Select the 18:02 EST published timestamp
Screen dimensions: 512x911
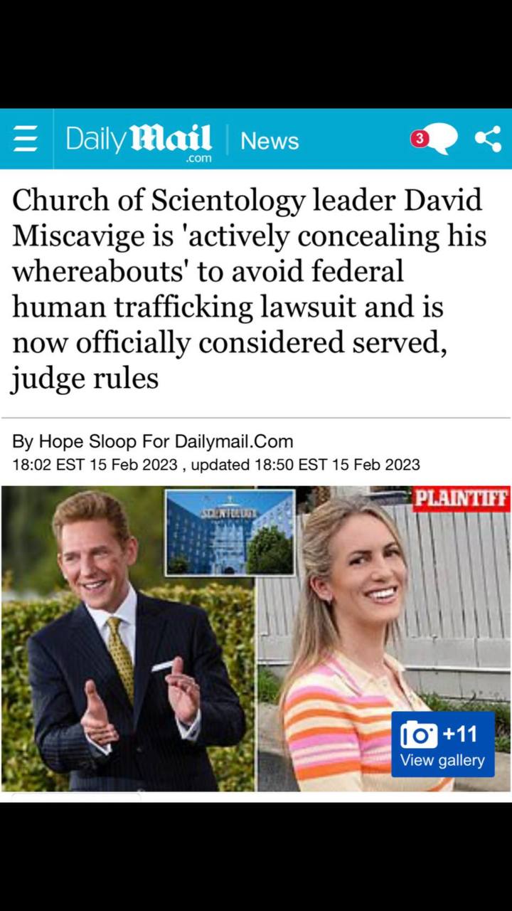coord(96,465)
